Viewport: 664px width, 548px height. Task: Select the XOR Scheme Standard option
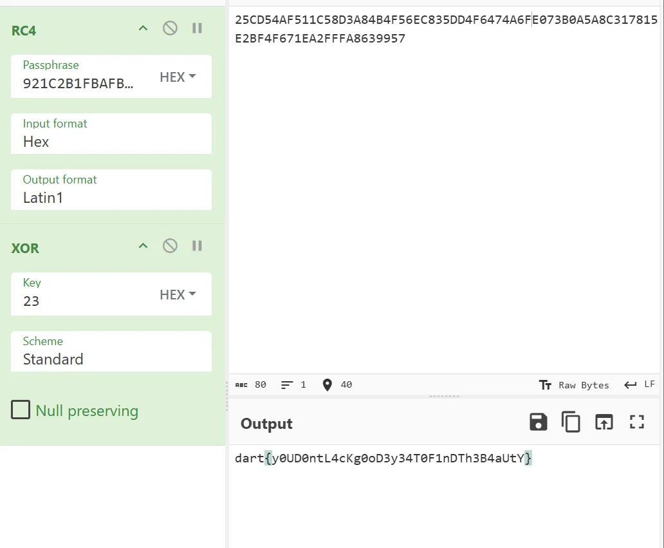[111, 352]
